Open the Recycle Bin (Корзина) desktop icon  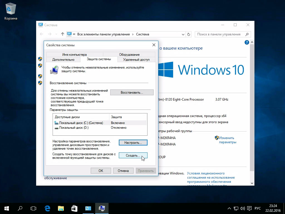pyautogui.click(x=11, y=11)
